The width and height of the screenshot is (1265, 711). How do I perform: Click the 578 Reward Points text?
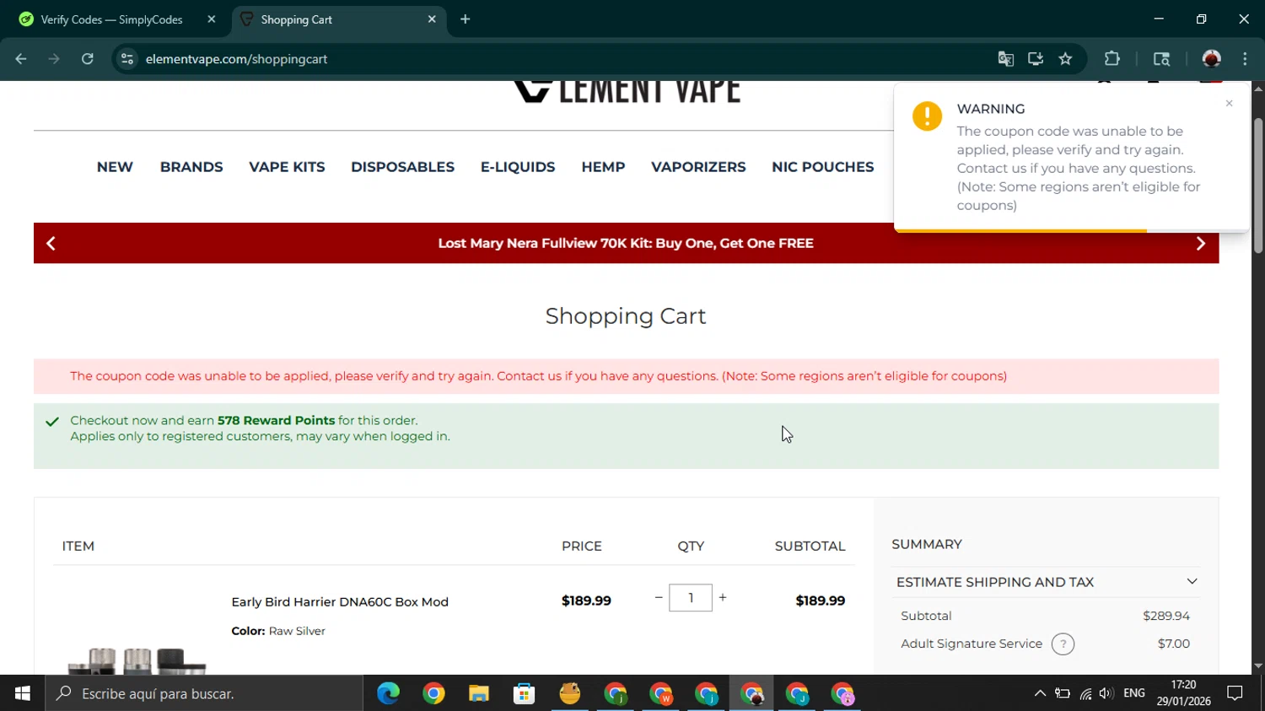pos(276,420)
